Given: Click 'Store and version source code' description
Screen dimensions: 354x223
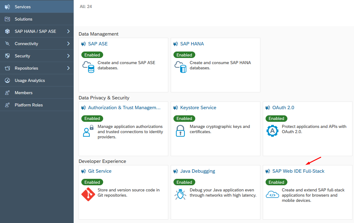Looking at the screenshot, I should click(128, 193).
